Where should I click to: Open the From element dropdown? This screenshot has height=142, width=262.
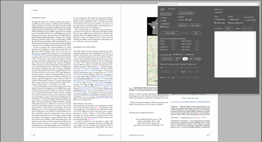(172, 68)
